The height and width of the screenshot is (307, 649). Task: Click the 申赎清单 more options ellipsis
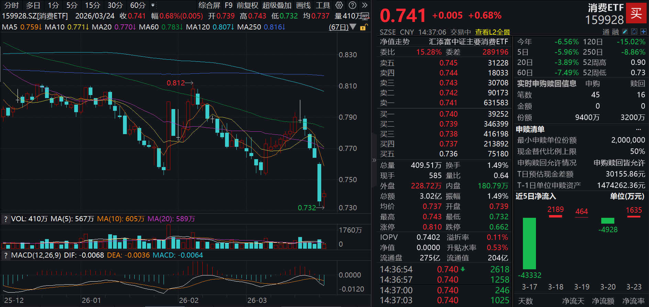point(638,129)
